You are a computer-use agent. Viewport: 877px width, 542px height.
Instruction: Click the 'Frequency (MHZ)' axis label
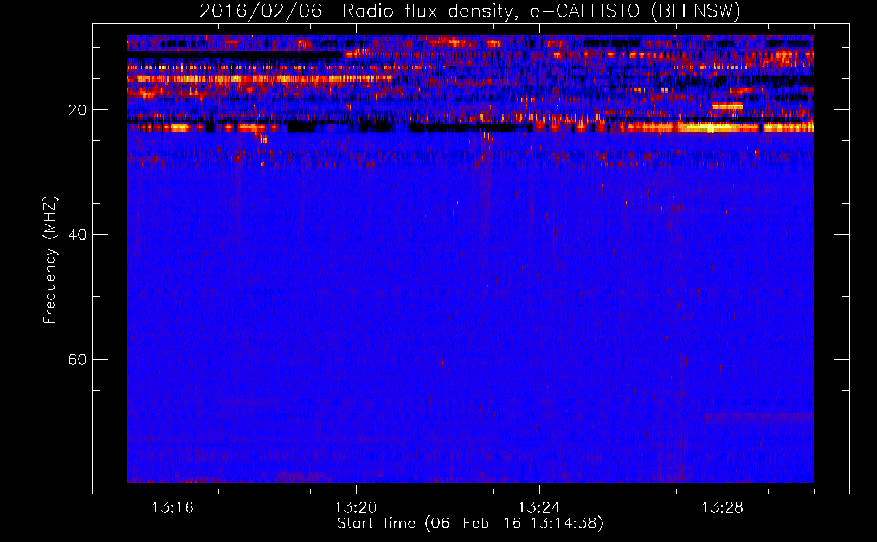coord(49,260)
